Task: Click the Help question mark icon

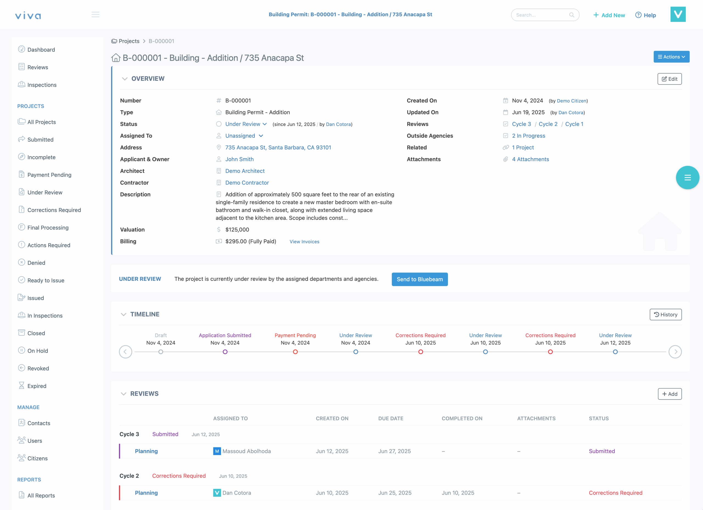Action: [x=638, y=15]
